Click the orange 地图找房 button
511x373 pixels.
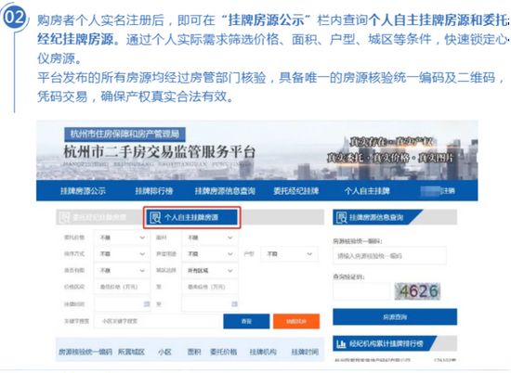click(x=296, y=321)
